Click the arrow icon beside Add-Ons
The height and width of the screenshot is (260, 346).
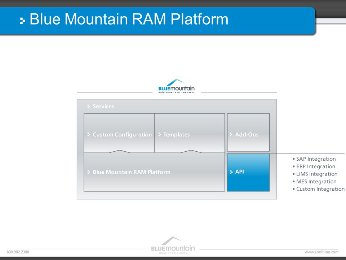[x=231, y=134]
